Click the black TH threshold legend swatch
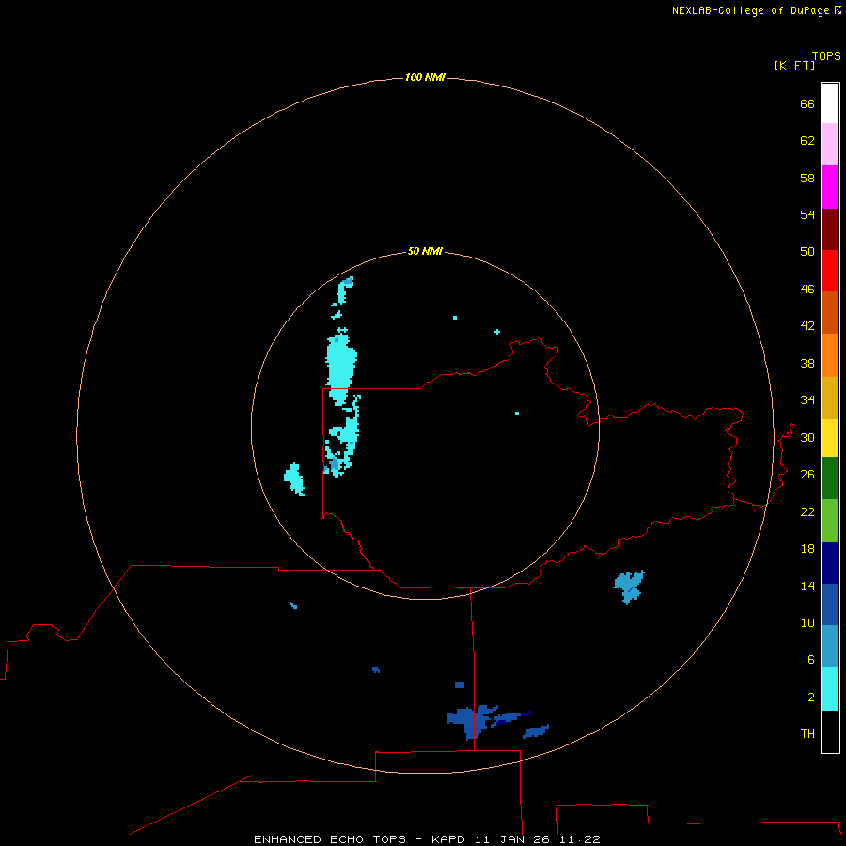The height and width of the screenshot is (846, 846). coord(830,731)
